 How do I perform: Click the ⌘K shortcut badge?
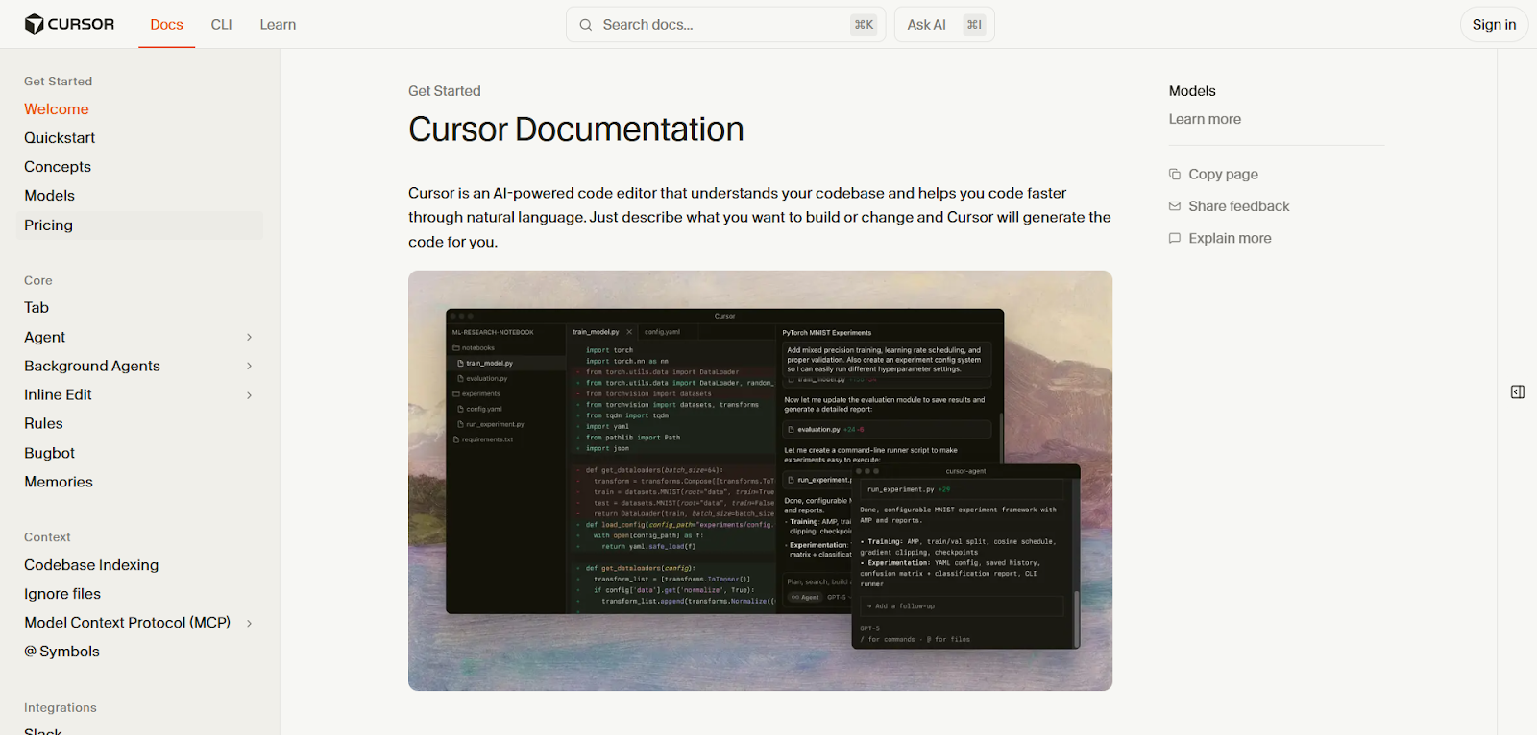864,25
